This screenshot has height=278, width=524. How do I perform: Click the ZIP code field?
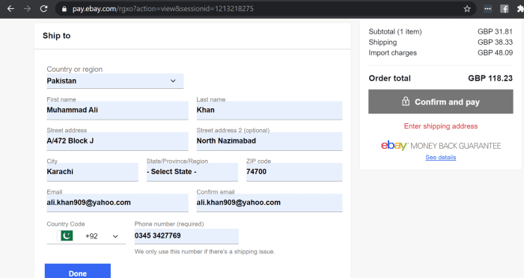tap(294, 172)
